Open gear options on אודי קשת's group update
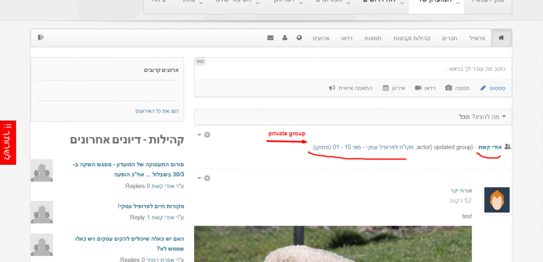The width and height of the screenshot is (543, 262). (204, 134)
